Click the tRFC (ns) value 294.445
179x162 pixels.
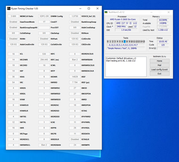tap(44, 60)
